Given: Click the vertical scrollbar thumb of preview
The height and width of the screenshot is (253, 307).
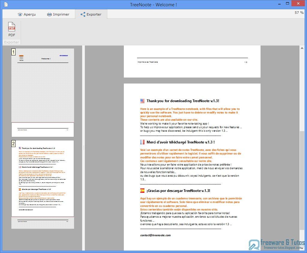Looking at the screenshot, I should (x=302, y=180).
